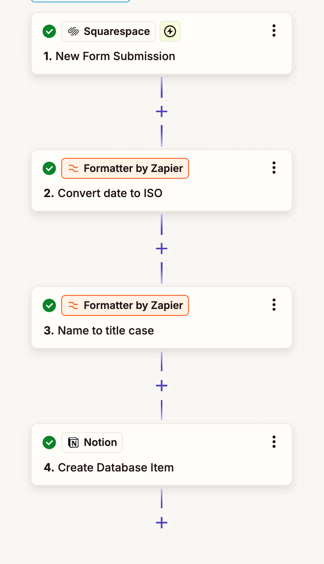This screenshot has height=564, width=324.
Task: Select Formatter by Zapier badge in step 2
Action: pyautogui.click(x=125, y=168)
